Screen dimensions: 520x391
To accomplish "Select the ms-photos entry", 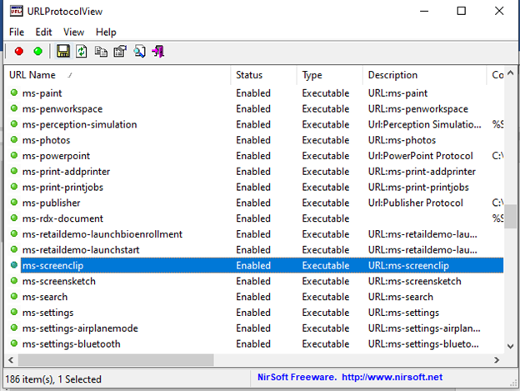I will pos(46,140).
